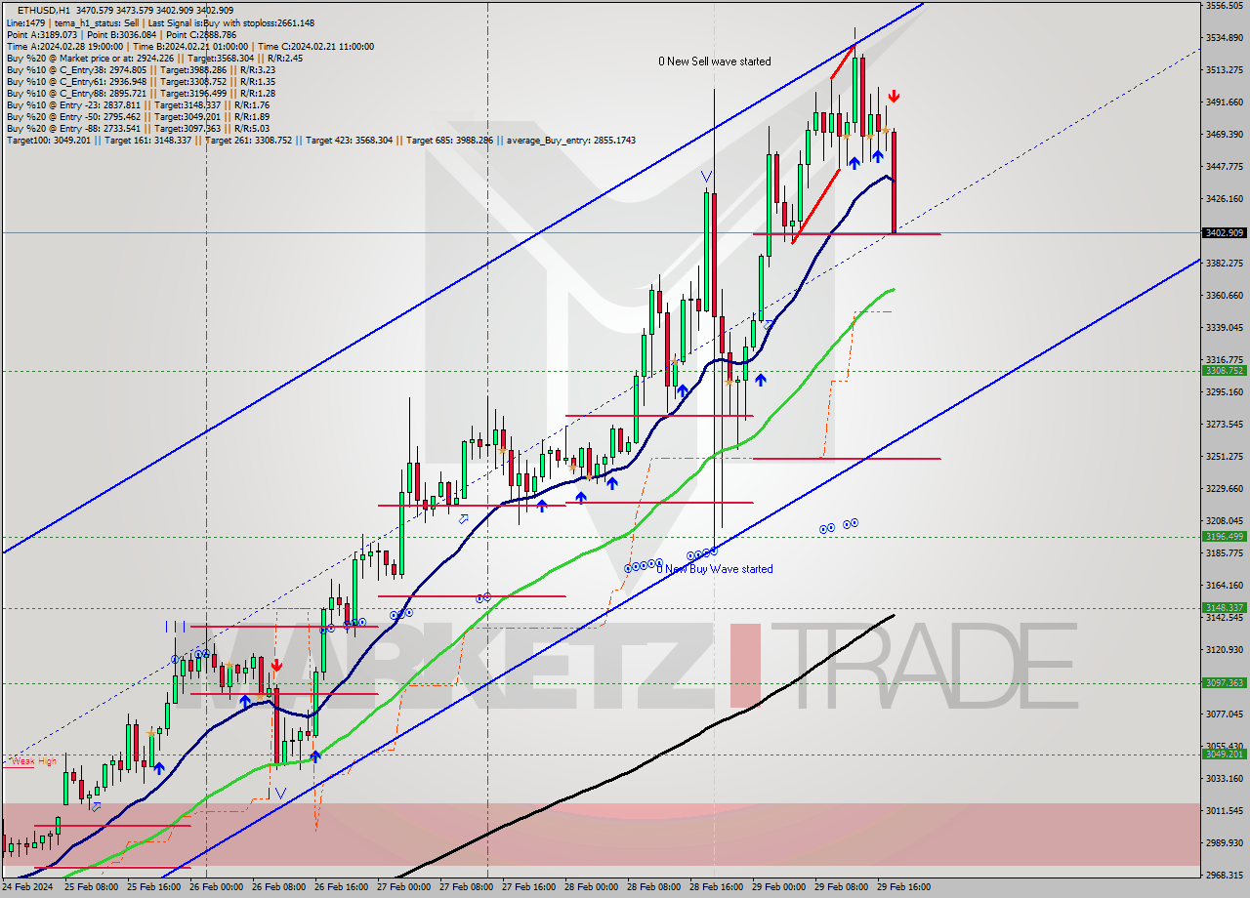Click the current price tag 3402.909

(x=1225, y=233)
